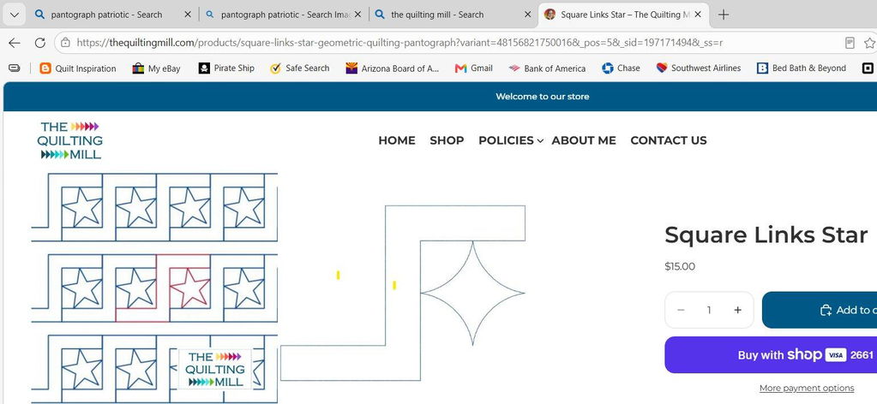
Task: Go to the HOME menu item
Action: pos(397,140)
